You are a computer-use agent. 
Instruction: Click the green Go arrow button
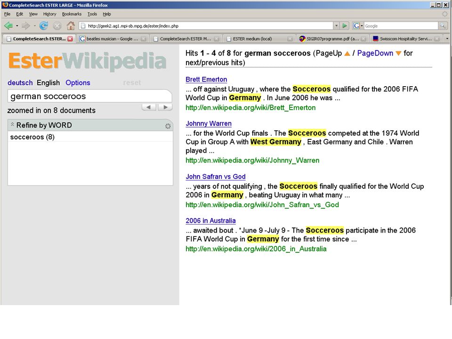click(345, 26)
